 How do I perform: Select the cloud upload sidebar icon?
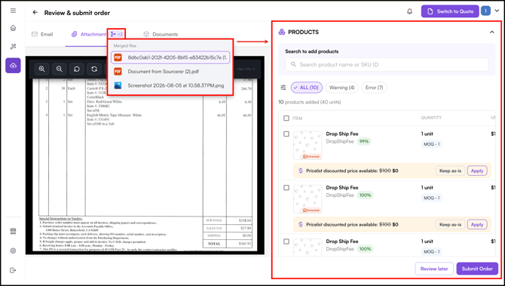(13, 66)
